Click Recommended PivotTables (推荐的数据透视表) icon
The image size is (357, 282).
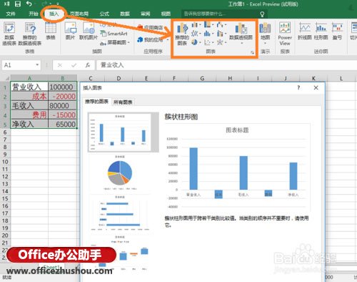(x=30, y=34)
